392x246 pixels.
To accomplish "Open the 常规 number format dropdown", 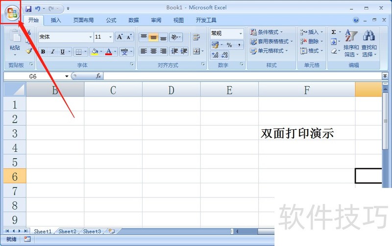I will (241, 33).
